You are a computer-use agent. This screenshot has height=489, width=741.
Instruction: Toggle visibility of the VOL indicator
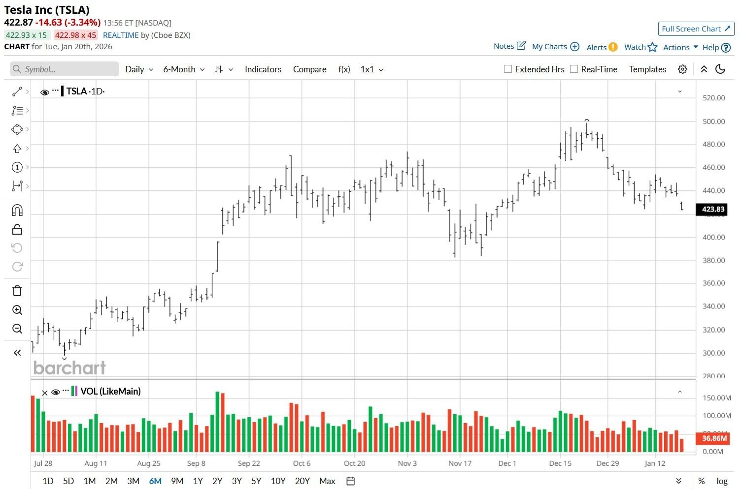pos(56,392)
